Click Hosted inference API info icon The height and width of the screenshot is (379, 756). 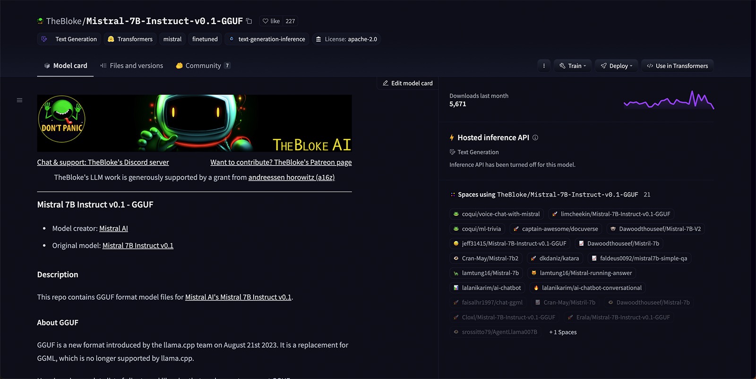(x=535, y=138)
